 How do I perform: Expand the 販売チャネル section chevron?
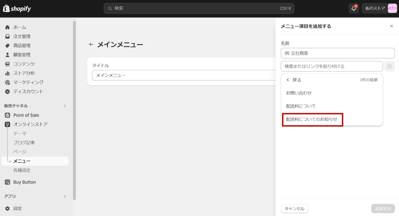tap(65, 106)
